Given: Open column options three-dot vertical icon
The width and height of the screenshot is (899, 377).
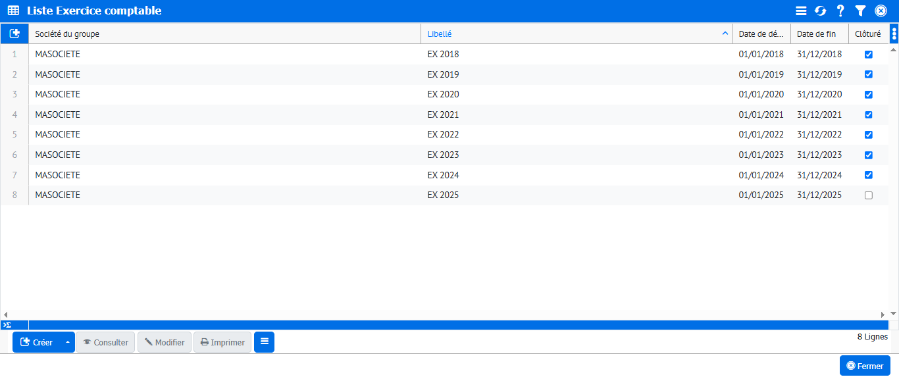Looking at the screenshot, I should click(x=894, y=34).
